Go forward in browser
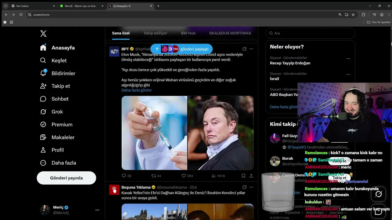Image resolution: width=392 pixels, height=220 pixels. (13, 15)
